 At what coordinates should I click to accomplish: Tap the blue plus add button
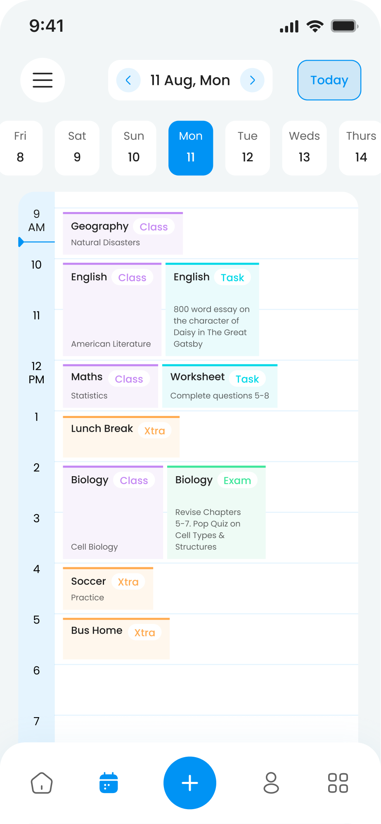(x=190, y=783)
